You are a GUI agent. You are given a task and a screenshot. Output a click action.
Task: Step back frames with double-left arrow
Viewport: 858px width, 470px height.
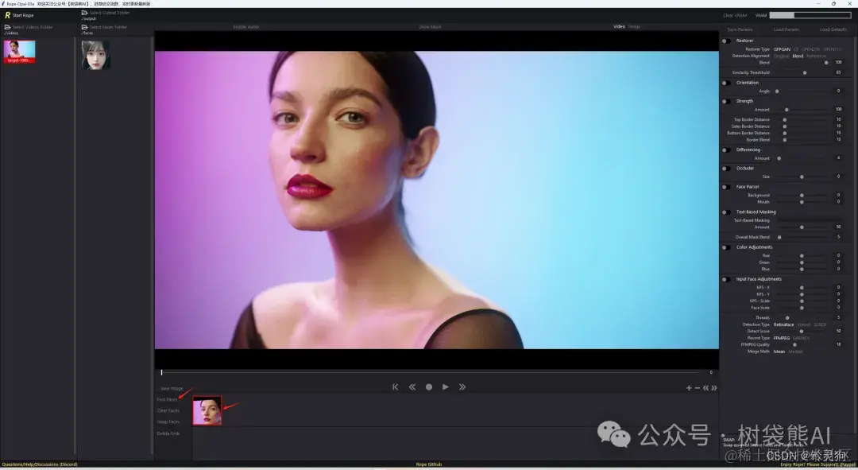point(412,386)
